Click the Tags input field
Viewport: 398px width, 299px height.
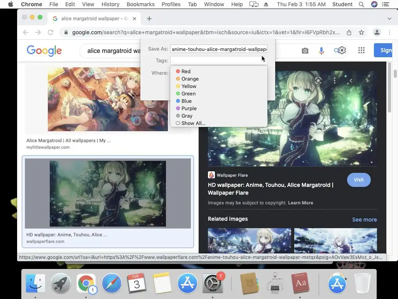coord(219,60)
